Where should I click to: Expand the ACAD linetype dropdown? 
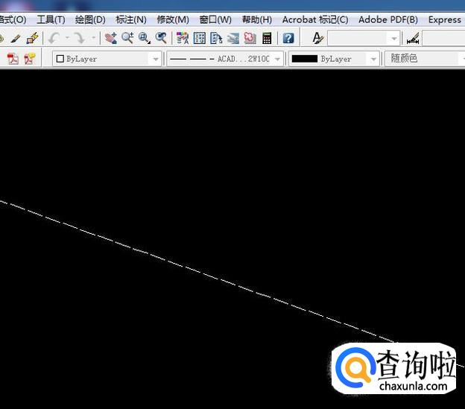pos(277,59)
